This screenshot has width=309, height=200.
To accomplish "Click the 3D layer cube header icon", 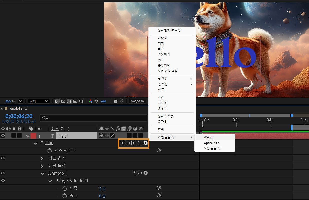I will [x=141, y=129].
